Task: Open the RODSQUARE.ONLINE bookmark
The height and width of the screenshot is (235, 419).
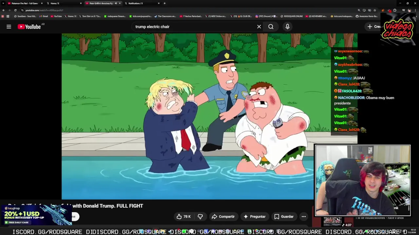Action: point(292,16)
